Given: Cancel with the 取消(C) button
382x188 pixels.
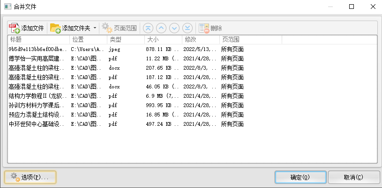Looking at the screenshot, I should click(x=354, y=177).
